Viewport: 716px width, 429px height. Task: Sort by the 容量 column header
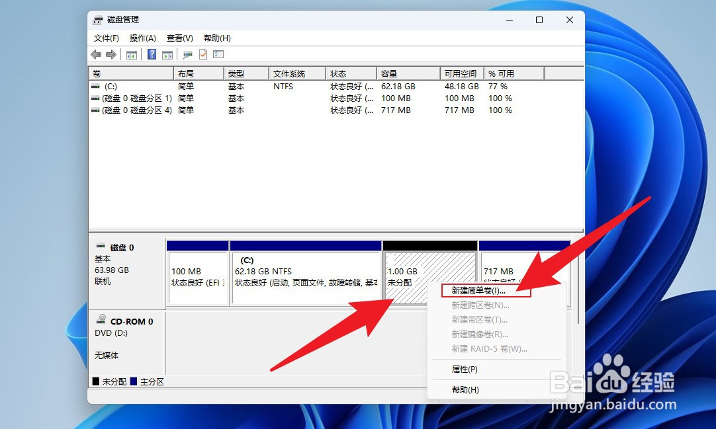click(408, 73)
